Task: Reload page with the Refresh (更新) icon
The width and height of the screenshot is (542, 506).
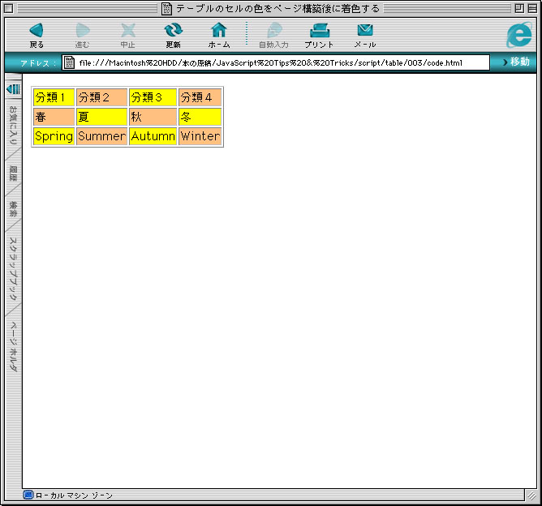Action: (173, 31)
